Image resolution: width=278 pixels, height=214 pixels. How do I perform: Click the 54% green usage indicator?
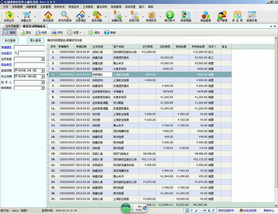(x=126, y=208)
